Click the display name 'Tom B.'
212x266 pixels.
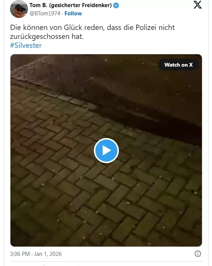pyautogui.click(x=38, y=5)
